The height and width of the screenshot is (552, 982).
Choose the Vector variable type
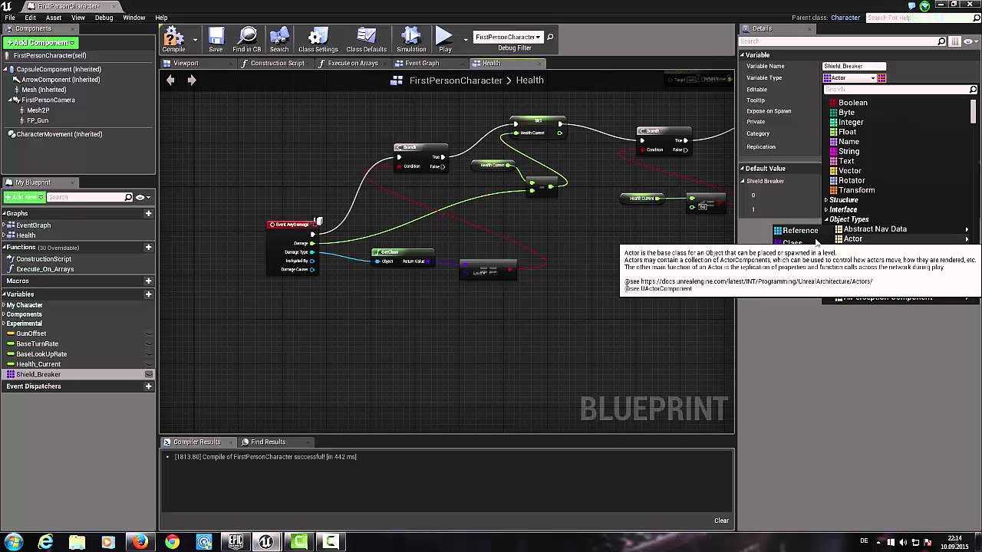[x=849, y=171]
